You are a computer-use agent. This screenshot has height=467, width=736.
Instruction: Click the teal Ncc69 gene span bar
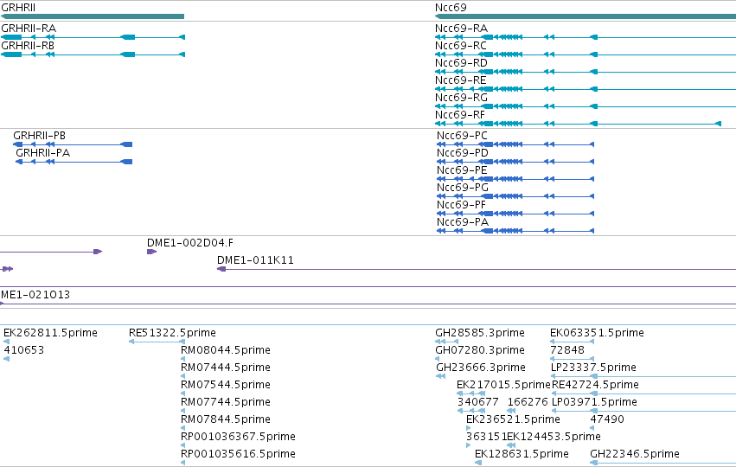coord(586,16)
